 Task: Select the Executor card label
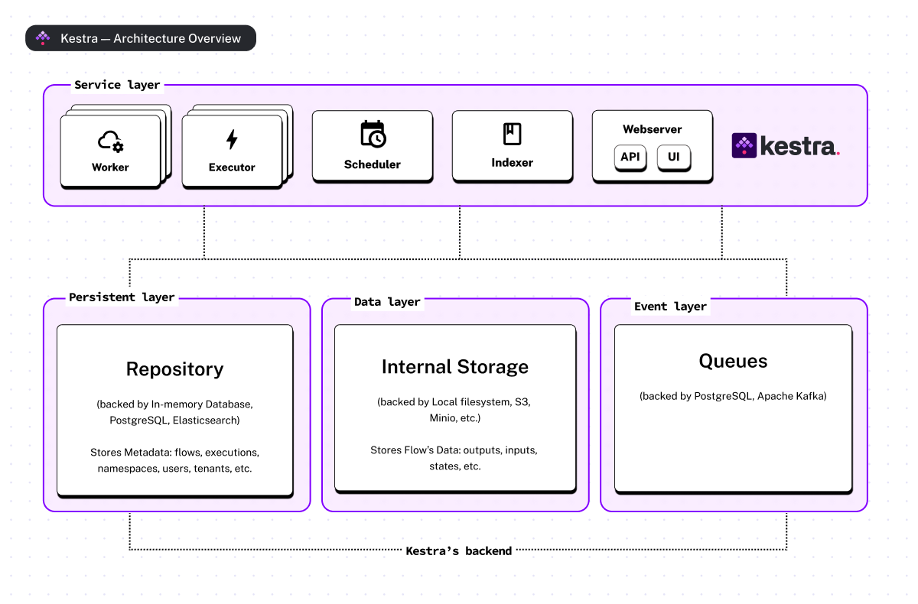tap(232, 167)
